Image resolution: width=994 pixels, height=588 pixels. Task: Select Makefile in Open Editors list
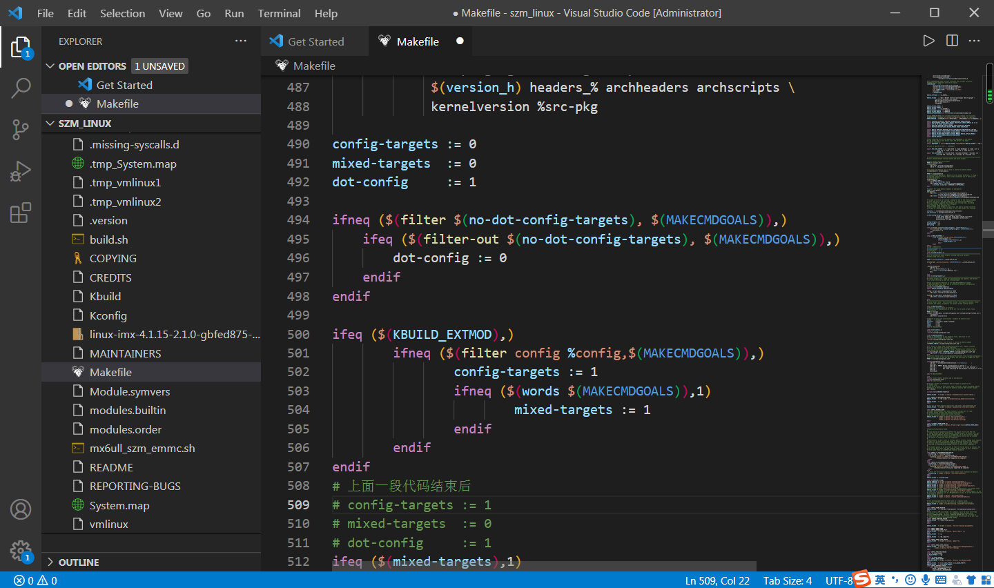[151, 104]
